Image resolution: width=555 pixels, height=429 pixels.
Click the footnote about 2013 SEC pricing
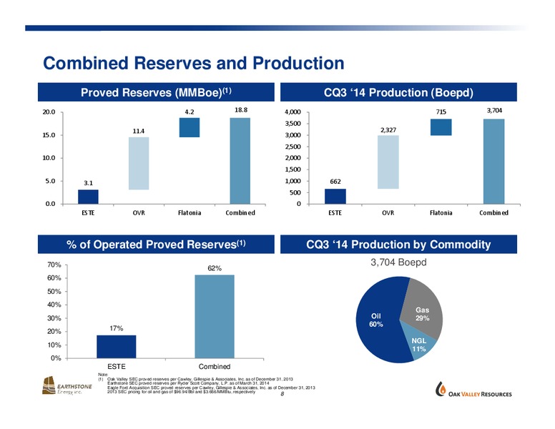(x=181, y=392)
